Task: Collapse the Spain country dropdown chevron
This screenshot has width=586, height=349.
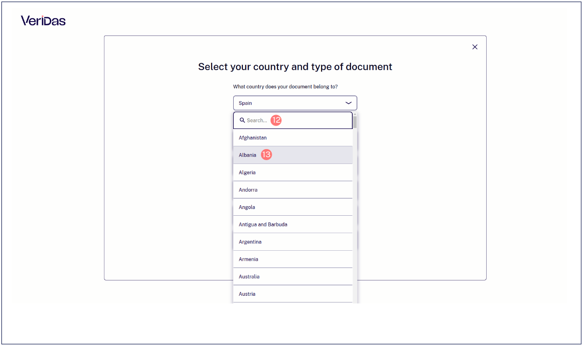Action: coord(348,103)
